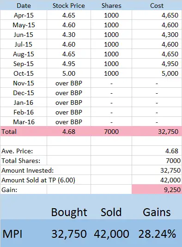Select the Total row label cell
Viewport: 182px width, 247px height.
(24, 132)
